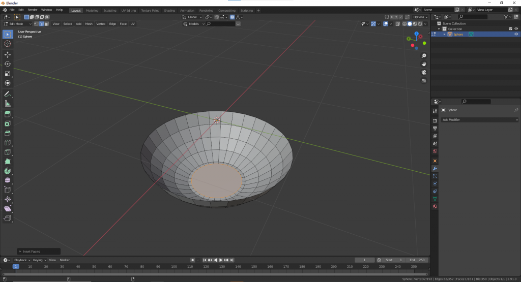Toggle X-ray view in viewport header

point(398,24)
